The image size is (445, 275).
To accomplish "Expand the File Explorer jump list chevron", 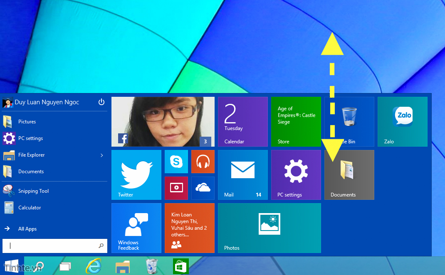I will click(101, 155).
